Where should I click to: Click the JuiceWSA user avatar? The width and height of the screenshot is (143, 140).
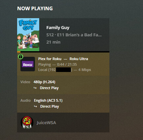(27, 122)
